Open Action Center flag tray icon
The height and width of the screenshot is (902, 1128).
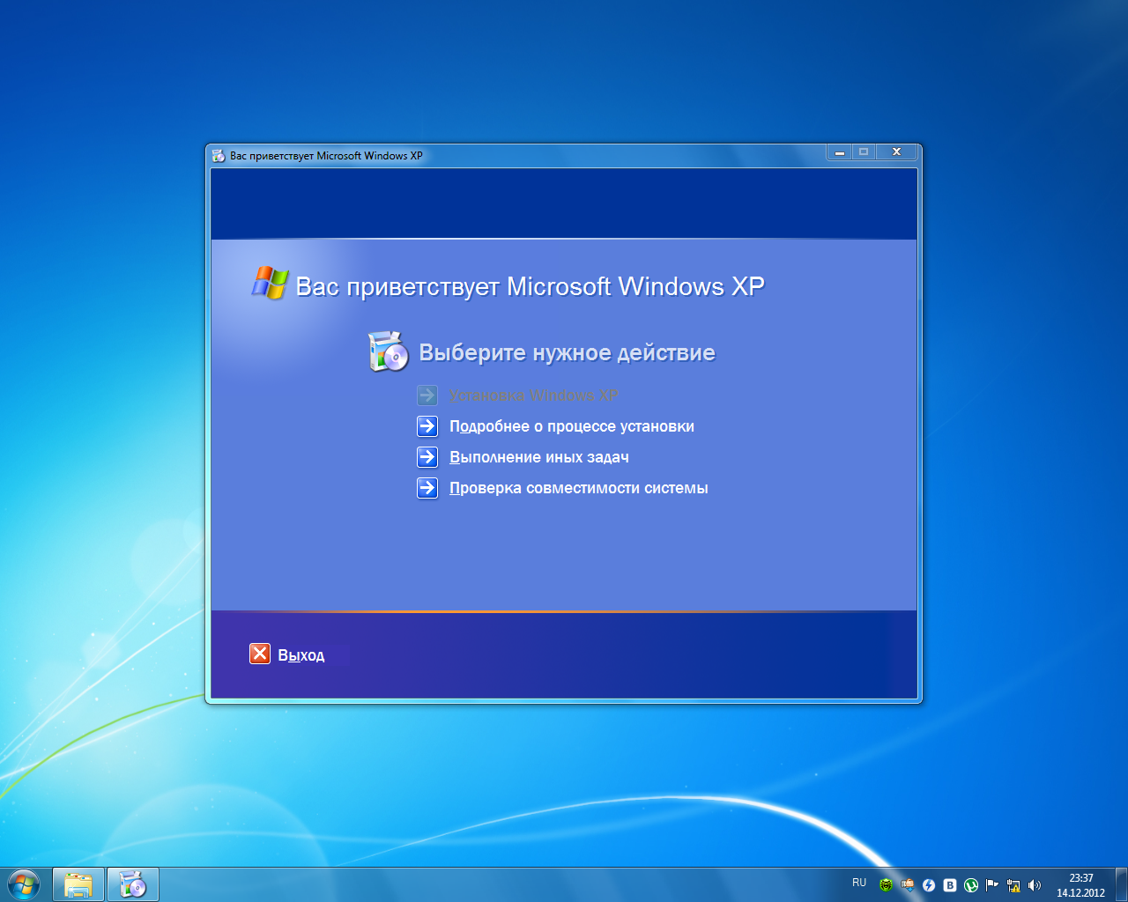(992, 885)
